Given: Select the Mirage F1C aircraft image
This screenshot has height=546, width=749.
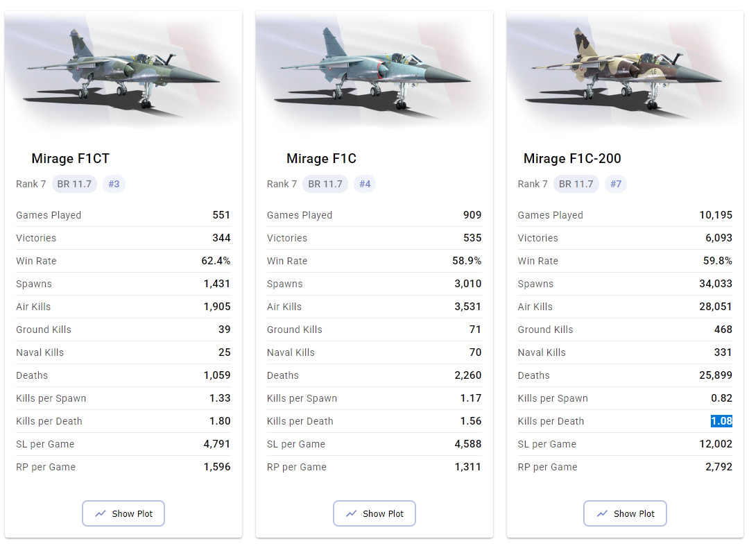Looking at the screenshot, I should [374, 71].
